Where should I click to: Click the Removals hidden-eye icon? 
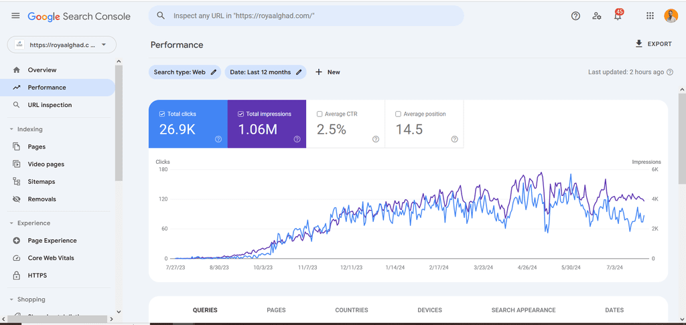click(17, 199)
